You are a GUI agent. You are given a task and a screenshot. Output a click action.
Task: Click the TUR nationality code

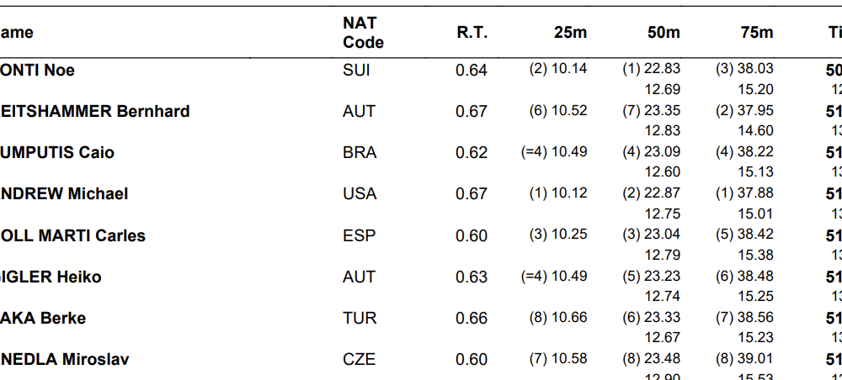(360, 318)
